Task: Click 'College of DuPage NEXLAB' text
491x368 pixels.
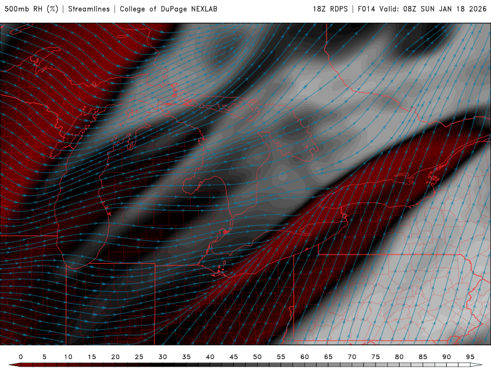Action: coord(168,9)
